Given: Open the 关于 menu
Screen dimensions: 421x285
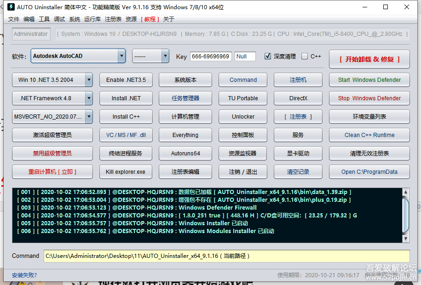Looking at the screenshot, I should click(x=168, y=19).
